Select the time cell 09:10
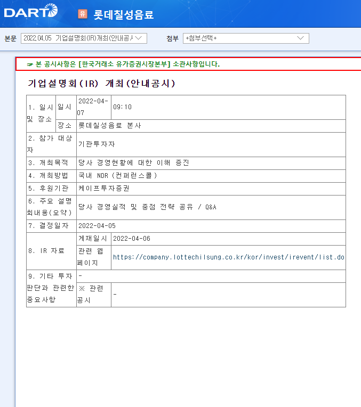The height and width of the screenshot is (407, 361). pyautogui.click(x=228, y=107)
